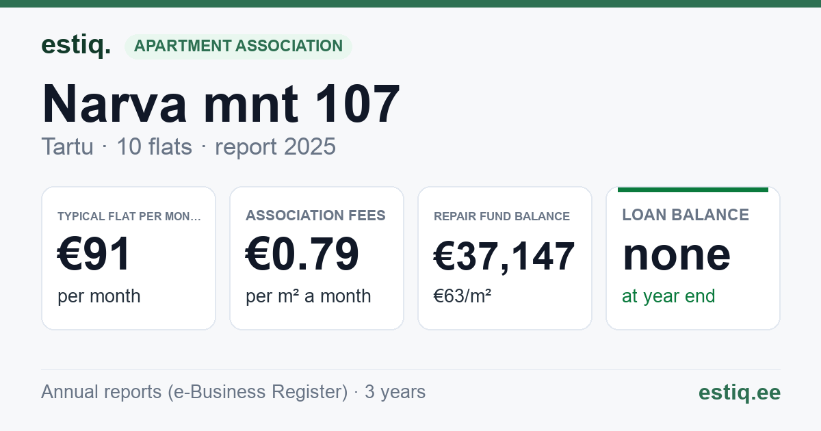Click the €63/m² label

tap(462, 296)
